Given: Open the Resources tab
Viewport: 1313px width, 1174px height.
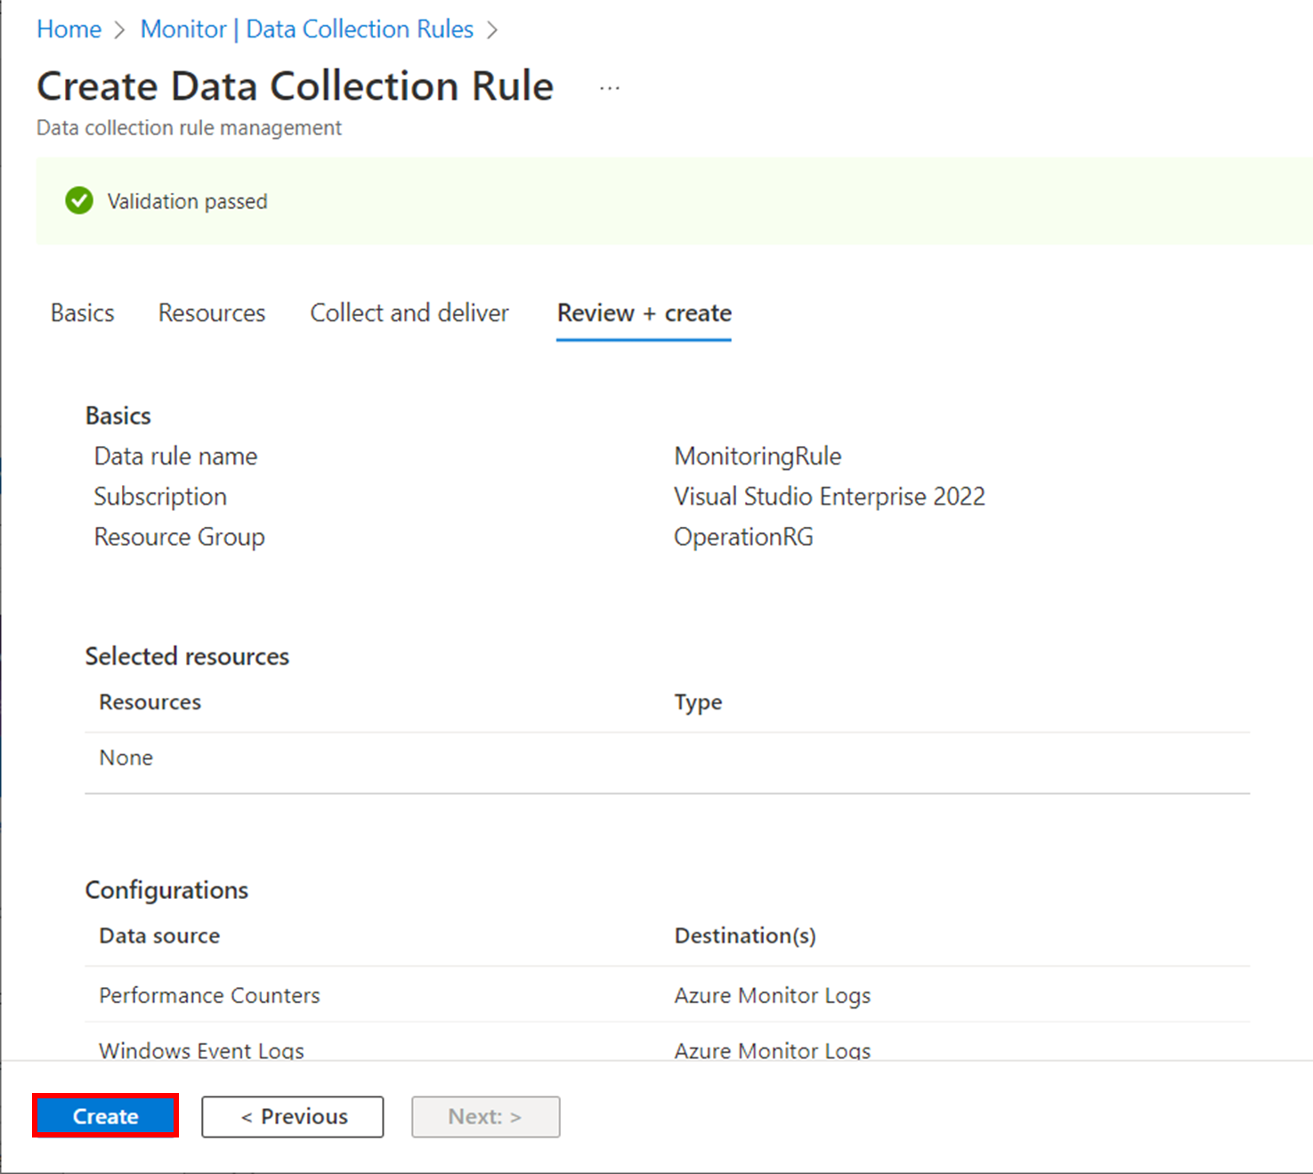Looking at the screenshot, I should [211, 312].
